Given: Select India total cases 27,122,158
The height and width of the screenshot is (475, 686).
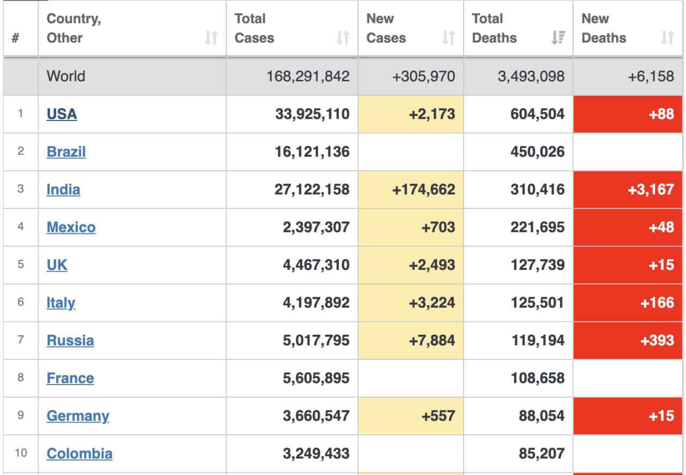Looking at the screenshot, I should point(312,190).
